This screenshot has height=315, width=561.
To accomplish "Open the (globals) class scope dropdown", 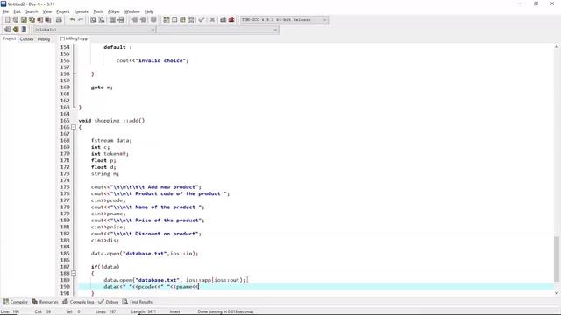I will coord(95,30).
